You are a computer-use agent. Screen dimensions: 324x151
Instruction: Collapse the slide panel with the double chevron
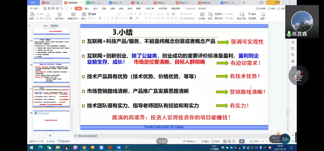(x=29, y=26)
